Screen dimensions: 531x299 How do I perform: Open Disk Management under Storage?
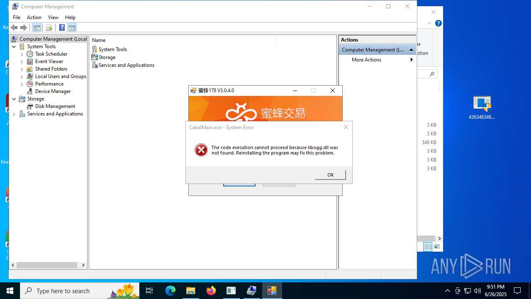point(55,106)
